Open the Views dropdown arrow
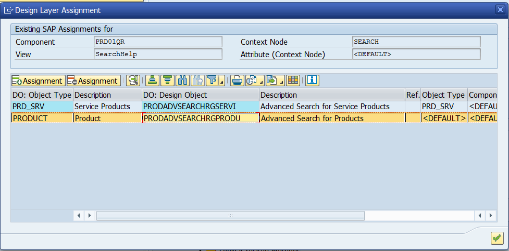 click(262, 81)
